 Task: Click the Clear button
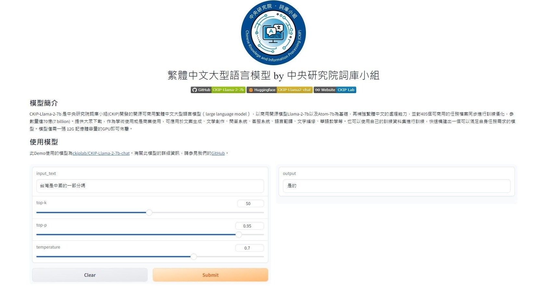click(x=90, y=275)
